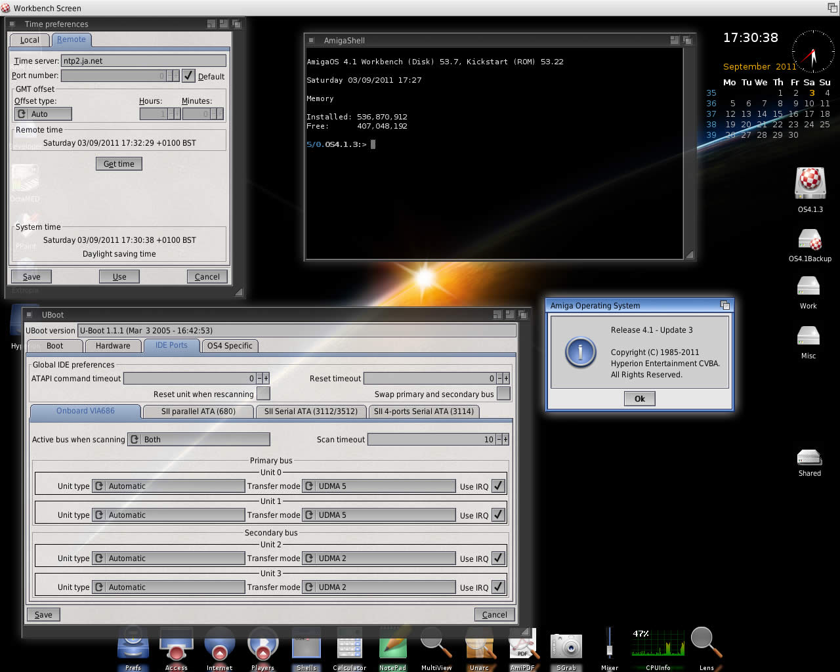This screenshot has width=840, height=672.
Task: Open the Boot tab in UBoot
Action: pos(54,346)
